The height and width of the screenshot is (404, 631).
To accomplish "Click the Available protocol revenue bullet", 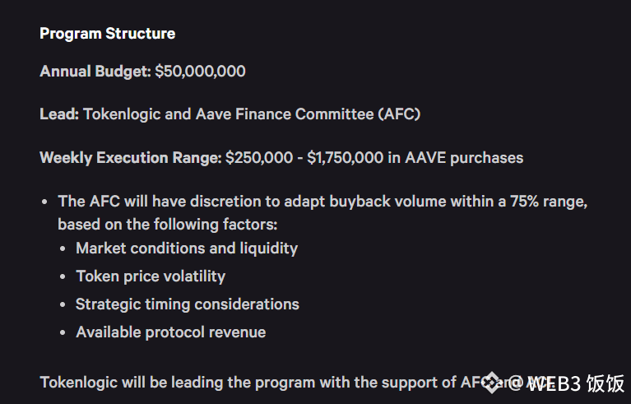I will point(171,332).
